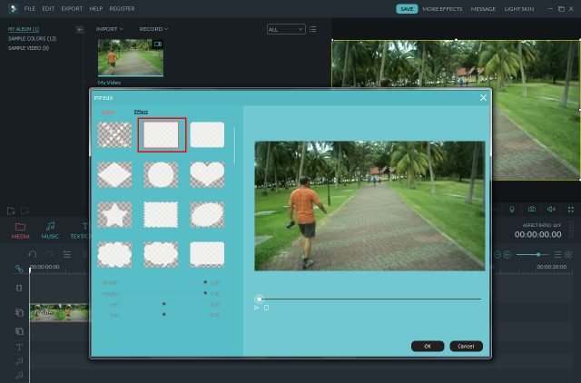Open the Music library tab
This screenshot has height=383, width=581.
click(50, 231)
